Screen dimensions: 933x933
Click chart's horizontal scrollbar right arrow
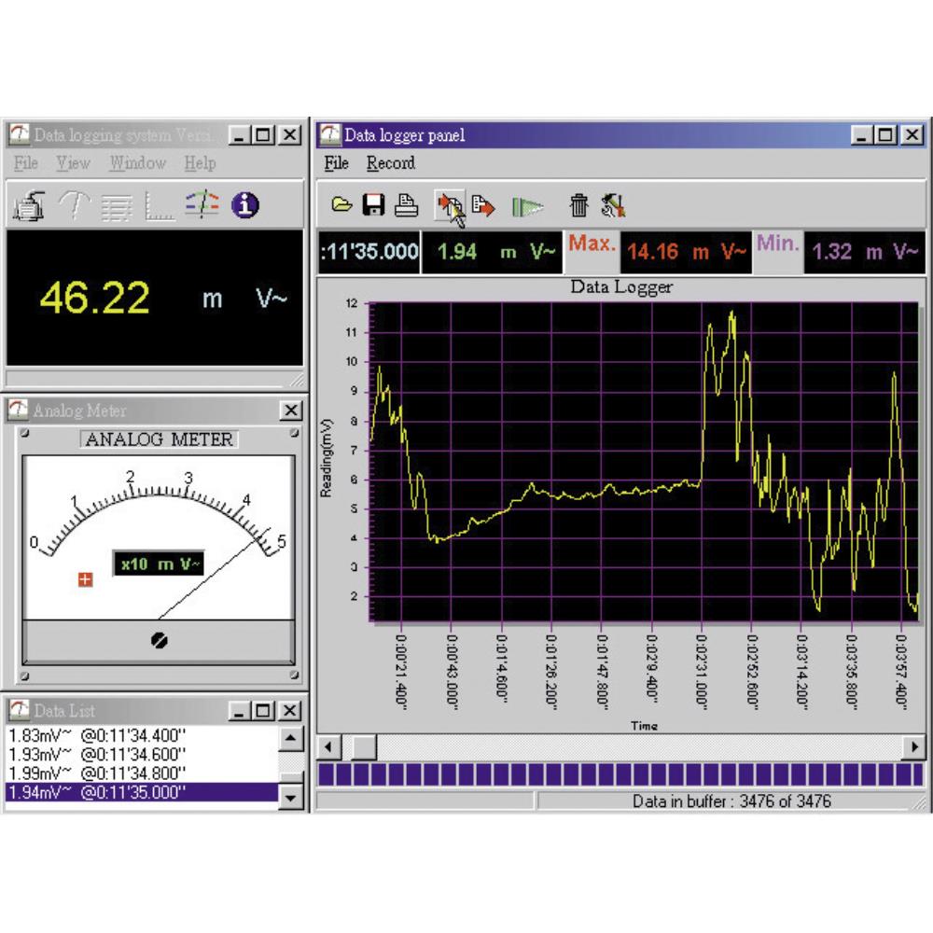point(913,746)
